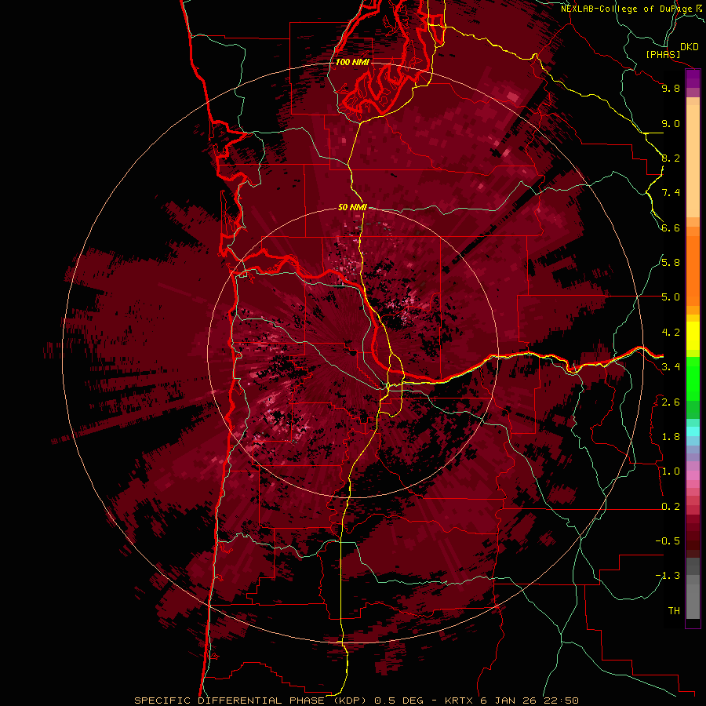Viewport: 706px width, 706px height.
Task: Click the 0.2 legend value
Action: (671, 507)
